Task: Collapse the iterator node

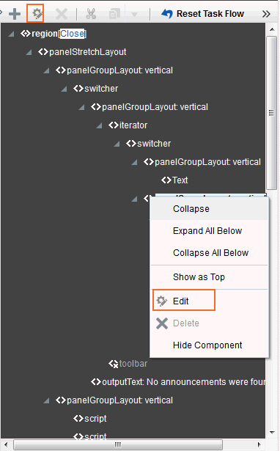Action: coord(100,125)
